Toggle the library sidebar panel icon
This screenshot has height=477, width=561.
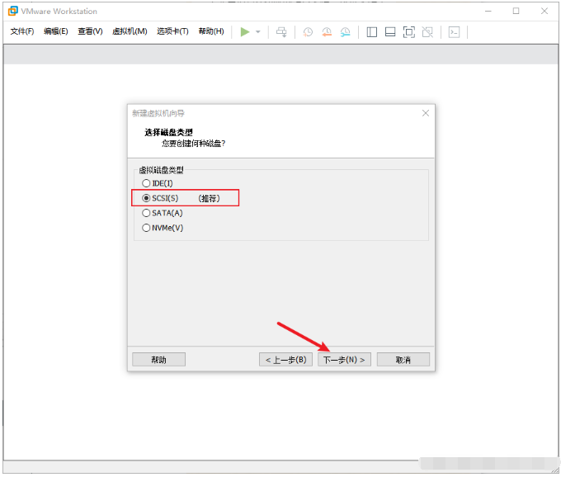click(x=371, y=31)
